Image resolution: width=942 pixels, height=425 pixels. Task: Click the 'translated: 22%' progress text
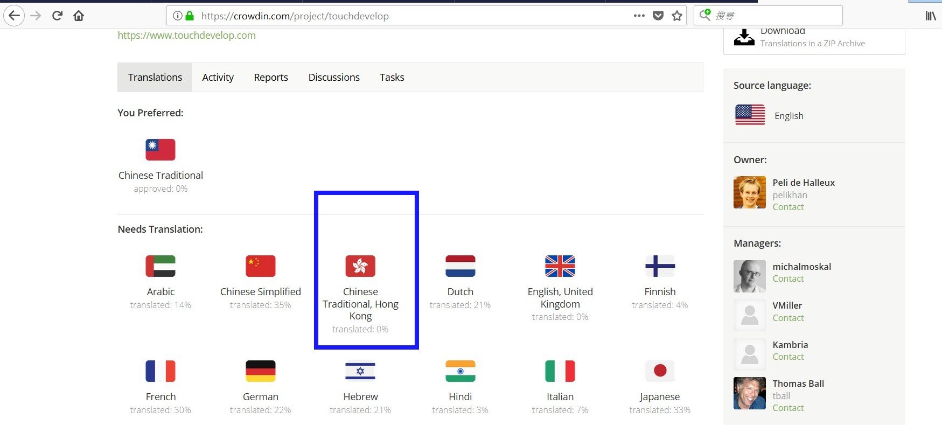click(x=261, y=410)
